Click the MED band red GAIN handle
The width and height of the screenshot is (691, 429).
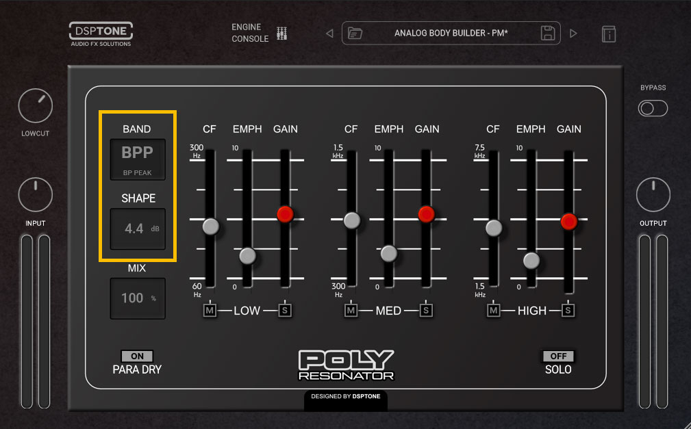(x=426, y=214)
